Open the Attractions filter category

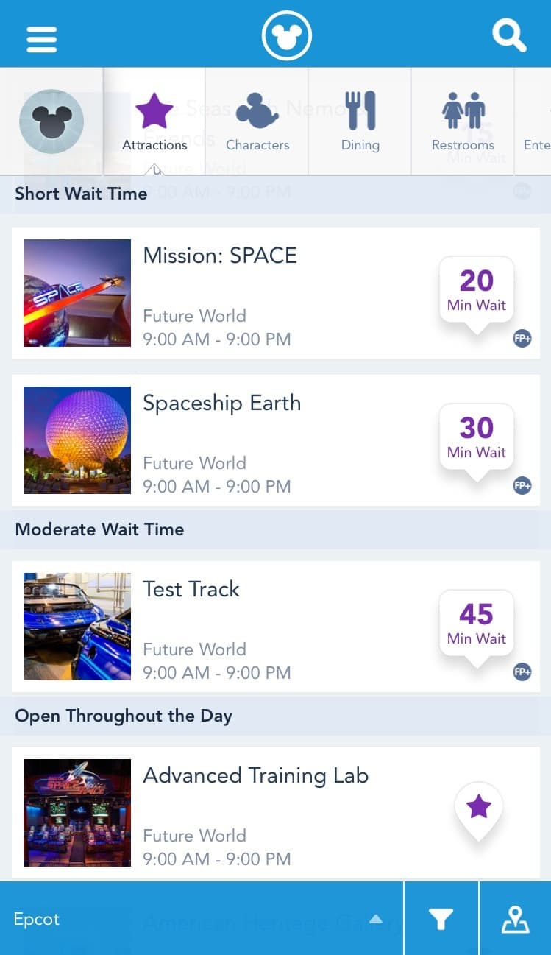[x=154, y=121]
